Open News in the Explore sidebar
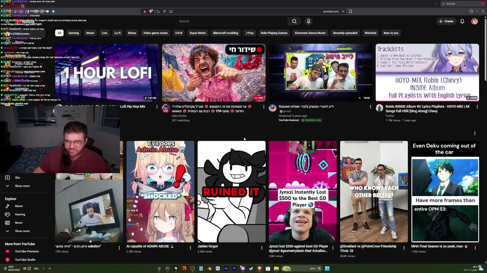The width and height of the screenshot is (487, 273). click(19, 223)
